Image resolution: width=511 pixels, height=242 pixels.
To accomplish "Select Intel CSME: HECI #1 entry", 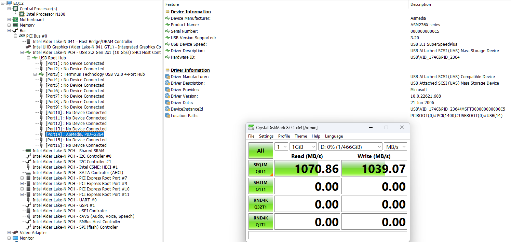I will click(75, 167).
